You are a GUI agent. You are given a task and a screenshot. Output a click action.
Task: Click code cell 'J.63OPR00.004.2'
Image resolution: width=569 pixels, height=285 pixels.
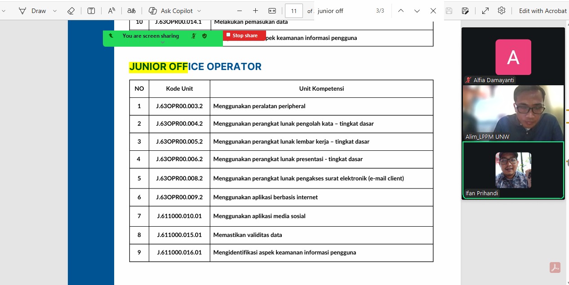point(179,123)
